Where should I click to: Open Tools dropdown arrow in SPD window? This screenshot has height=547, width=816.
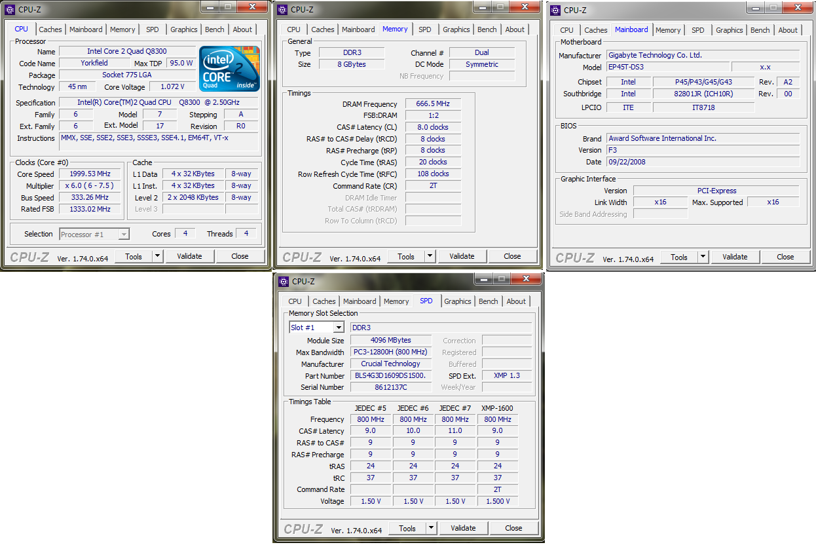[432, 528]
